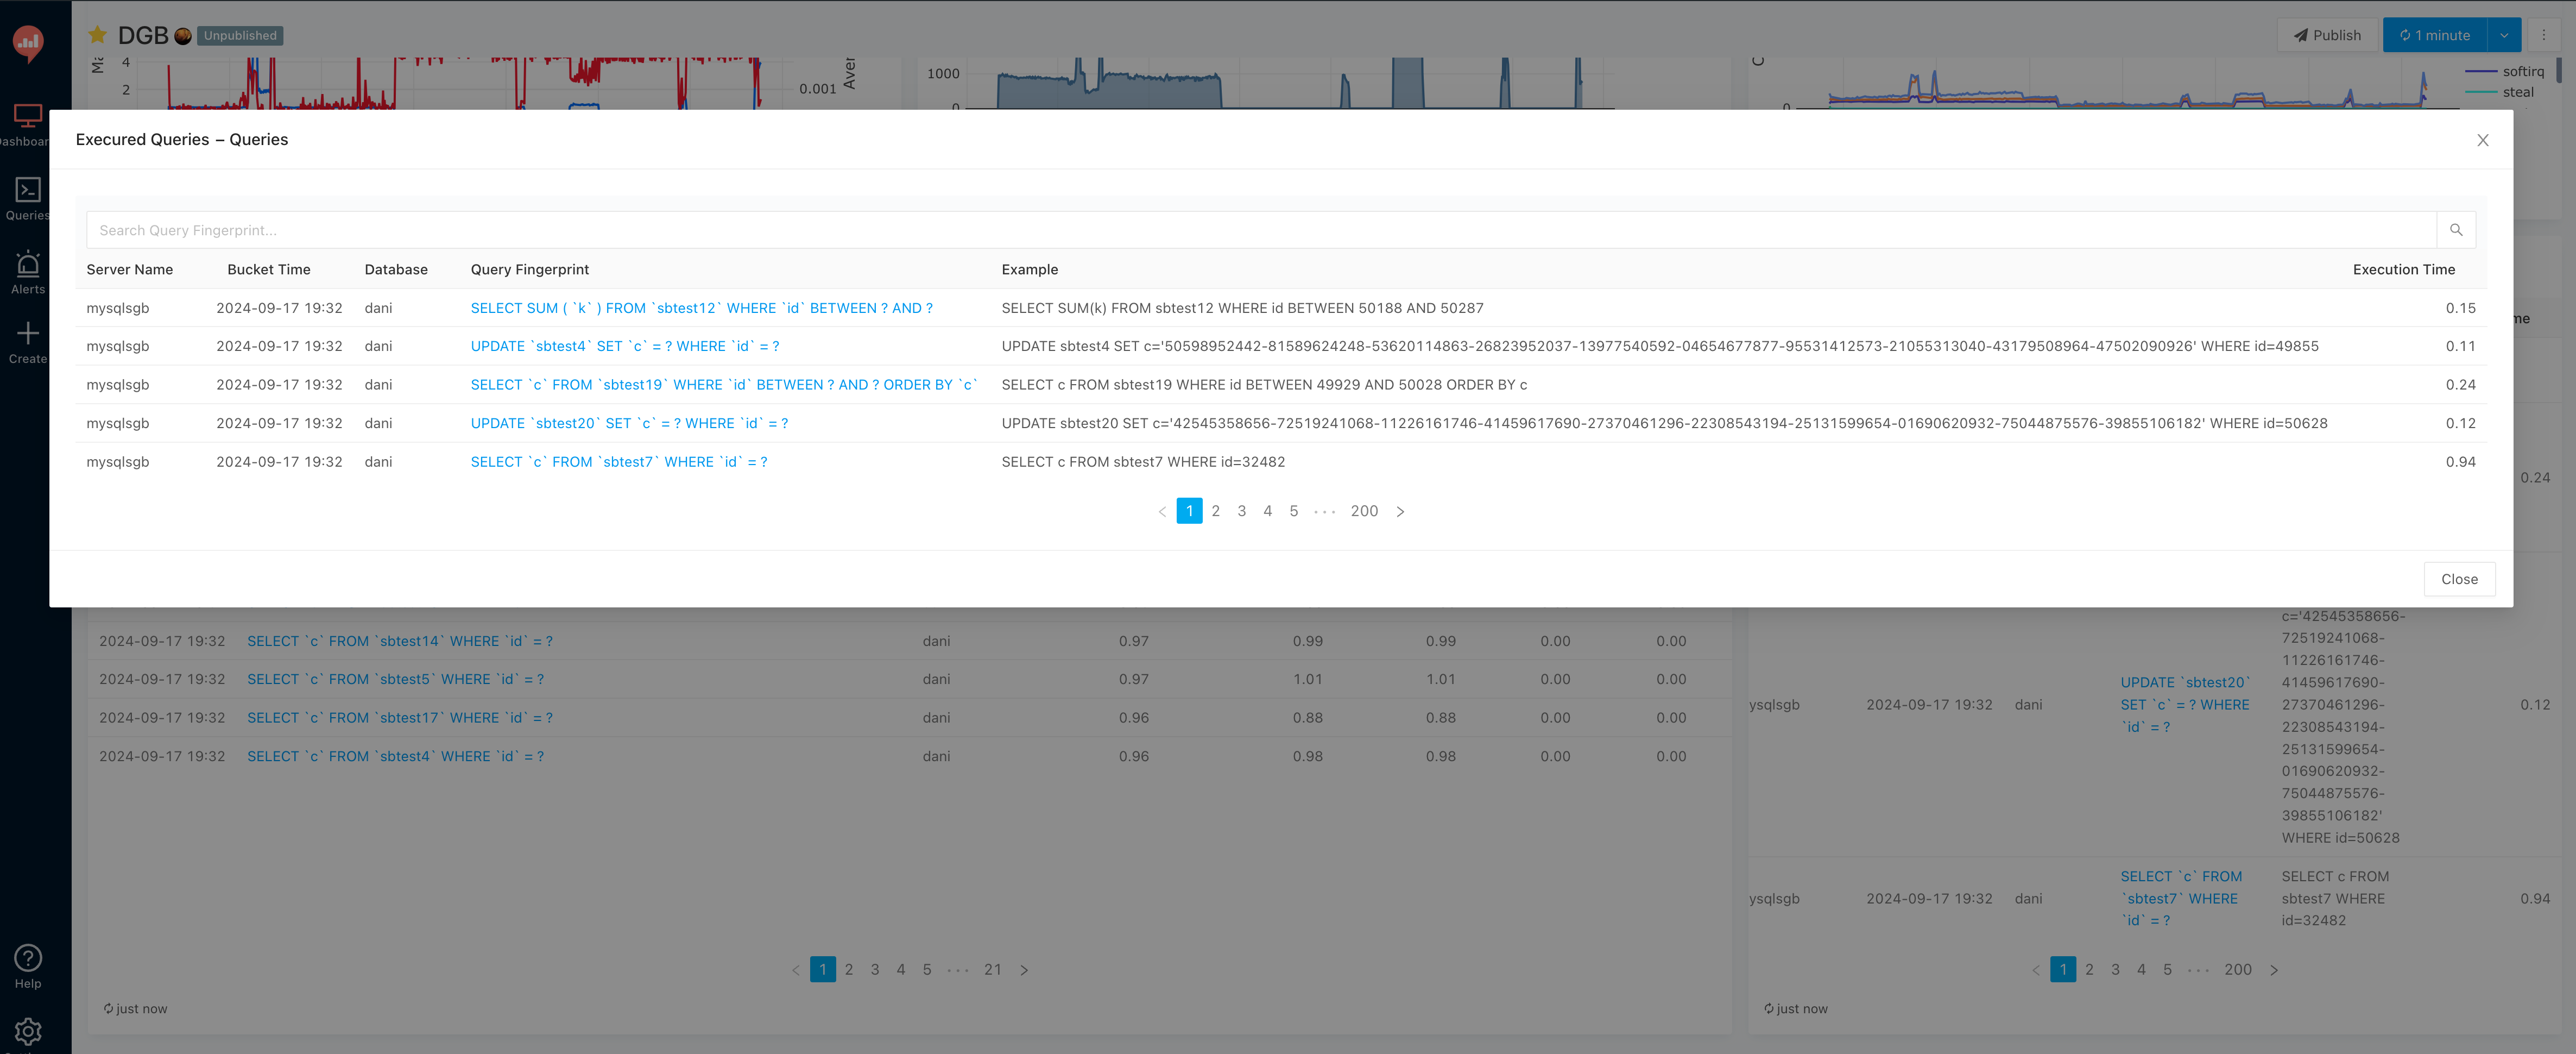This screenshot has width=2576, height=1054.
Task: Open Queries from the sidebar
Action: click(27, 199)
